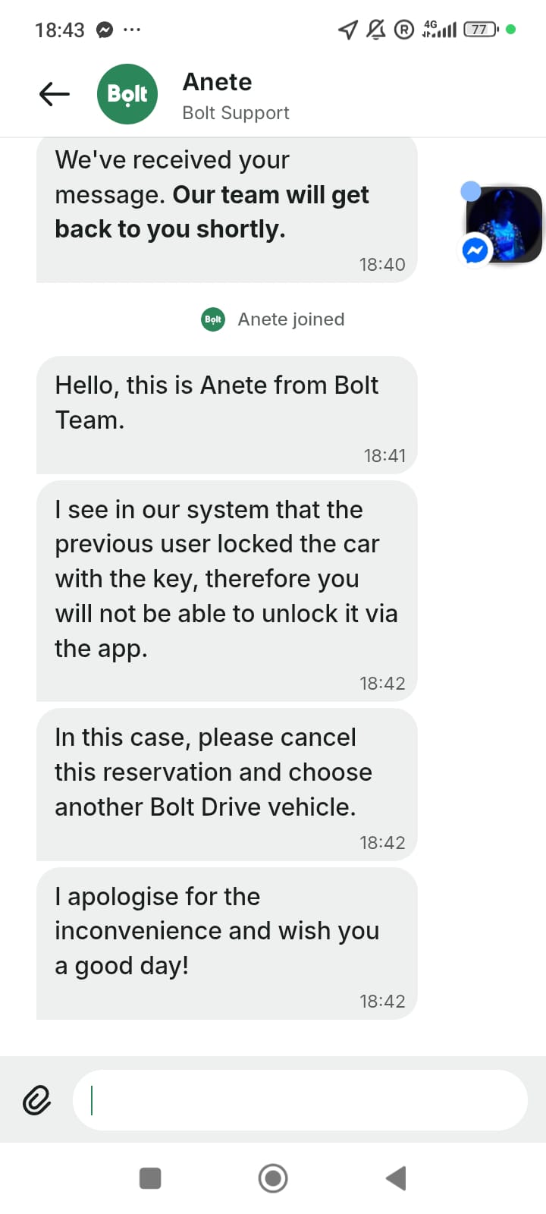Select the 'I apologise for the inconvenience' message

pos(227,944)
